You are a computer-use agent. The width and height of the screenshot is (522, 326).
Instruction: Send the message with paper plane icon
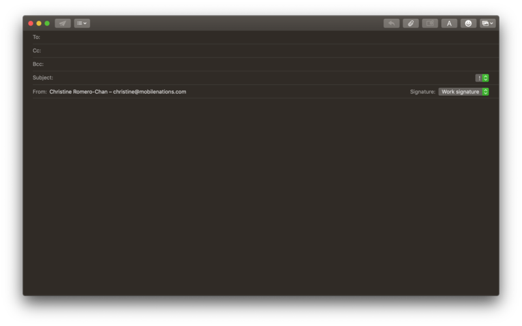(63, 23)
